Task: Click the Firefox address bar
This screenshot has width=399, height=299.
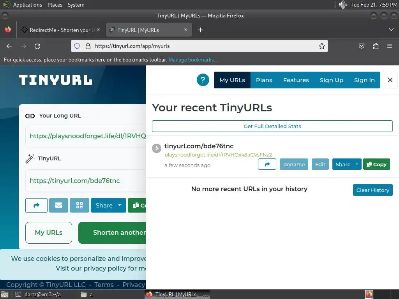Action: 199,46
